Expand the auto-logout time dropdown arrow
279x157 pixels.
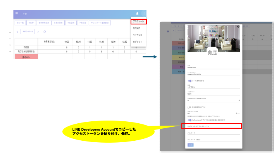[x=239, y=114]
